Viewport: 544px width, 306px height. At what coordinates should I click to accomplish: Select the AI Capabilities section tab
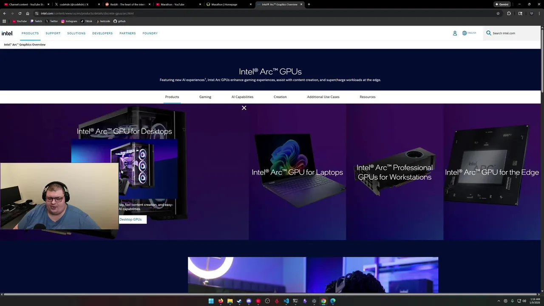pos(242,97)
